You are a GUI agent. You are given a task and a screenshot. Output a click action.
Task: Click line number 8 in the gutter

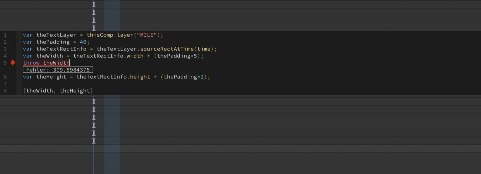pyautogui.click(x=5, y=91)
